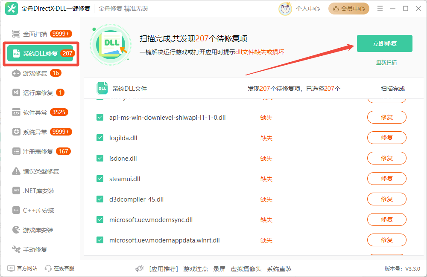427x277 pixels.
Task: Uncheck the d3dcompiler_45.dll checkbox
Action: pos(100,199)
